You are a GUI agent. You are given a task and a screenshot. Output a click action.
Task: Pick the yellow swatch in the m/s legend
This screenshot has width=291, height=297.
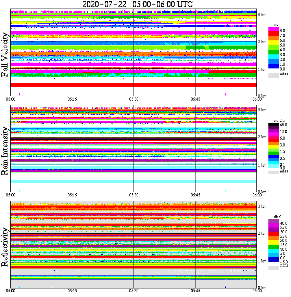tap(274, 43)
